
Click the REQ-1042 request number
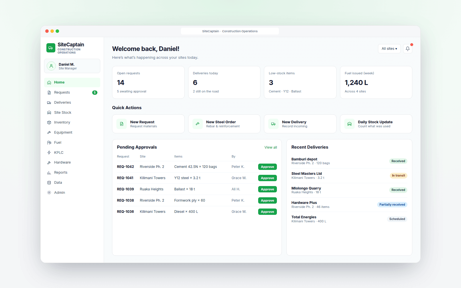point(125,167)
